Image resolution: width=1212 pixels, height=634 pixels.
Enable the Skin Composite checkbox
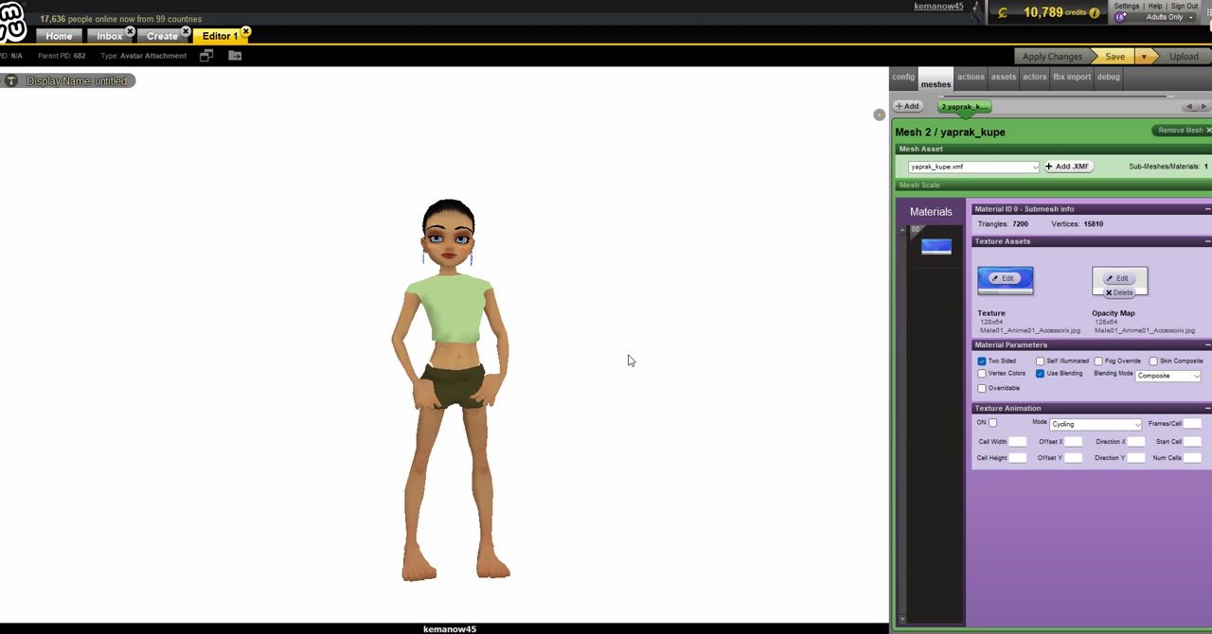[x=1153, y=361]
